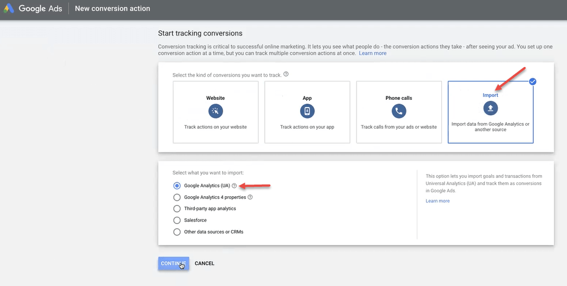Select the Website cursor-click icon
Image resolution: width=567 pixels, height=286 pixels.
coord(215,111)
